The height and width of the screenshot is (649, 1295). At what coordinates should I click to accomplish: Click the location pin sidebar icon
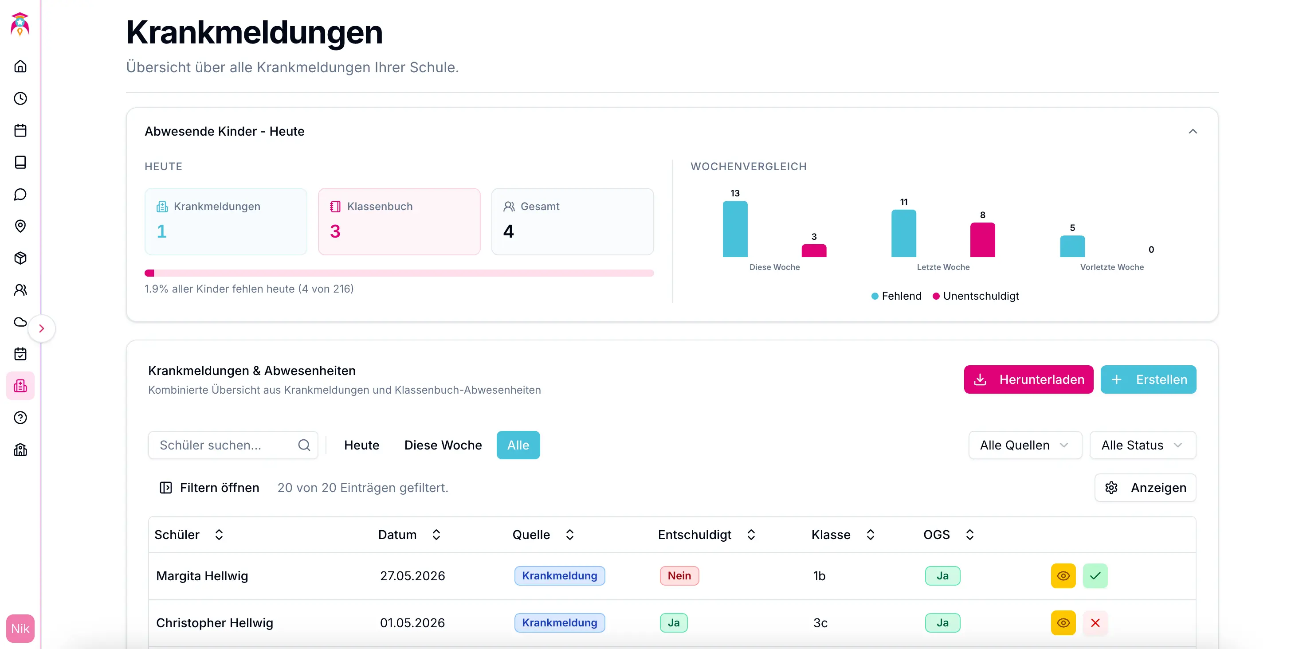20,226
